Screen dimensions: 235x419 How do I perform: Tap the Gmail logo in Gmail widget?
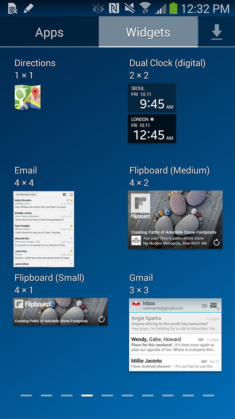coord(136,305)
